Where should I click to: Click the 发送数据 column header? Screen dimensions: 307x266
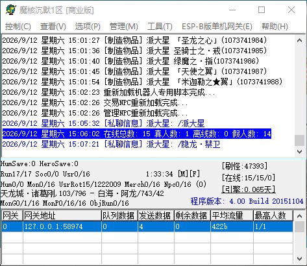pyautogui.click(x=156, y=215)
